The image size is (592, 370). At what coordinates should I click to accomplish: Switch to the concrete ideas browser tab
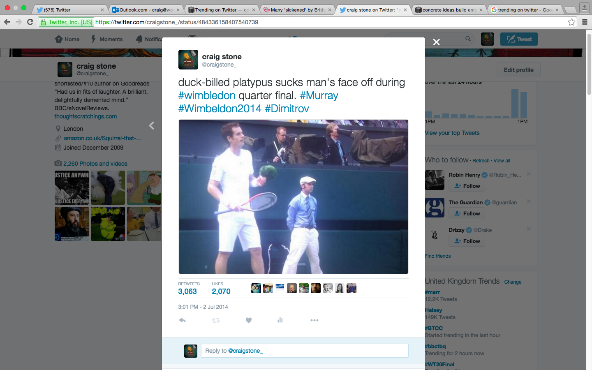(x=449, y=10)
